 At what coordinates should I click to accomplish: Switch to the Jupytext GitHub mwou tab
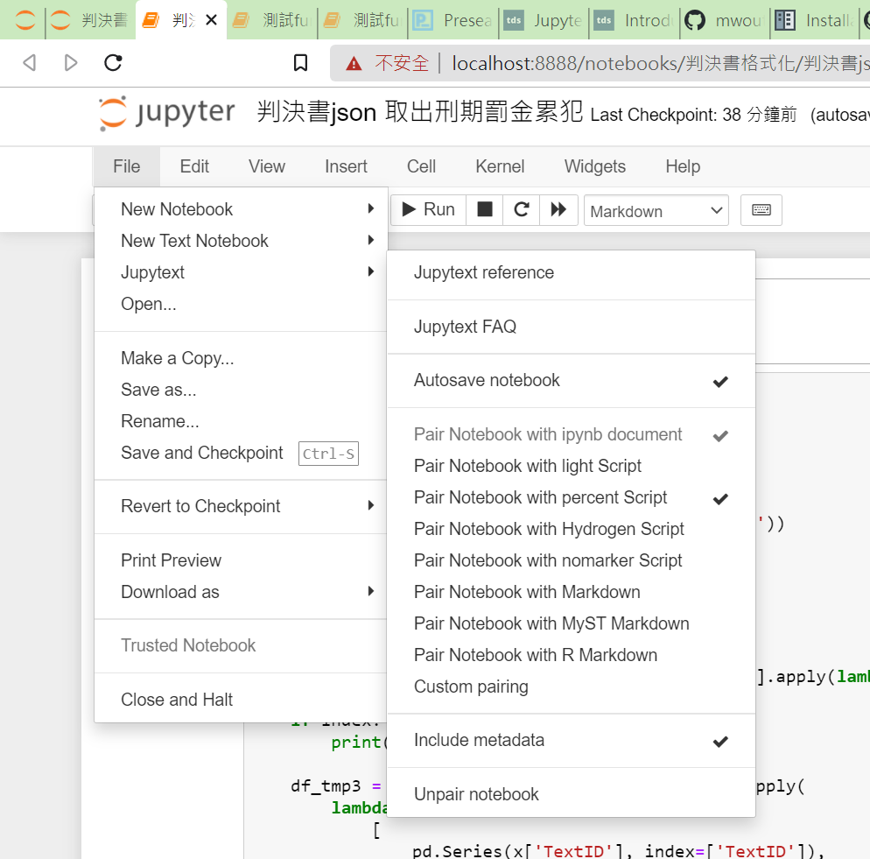click(x=723, y=20)
